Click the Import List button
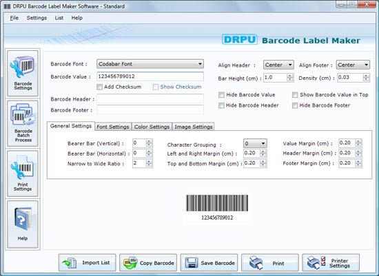379x276 pixels. 88,263
